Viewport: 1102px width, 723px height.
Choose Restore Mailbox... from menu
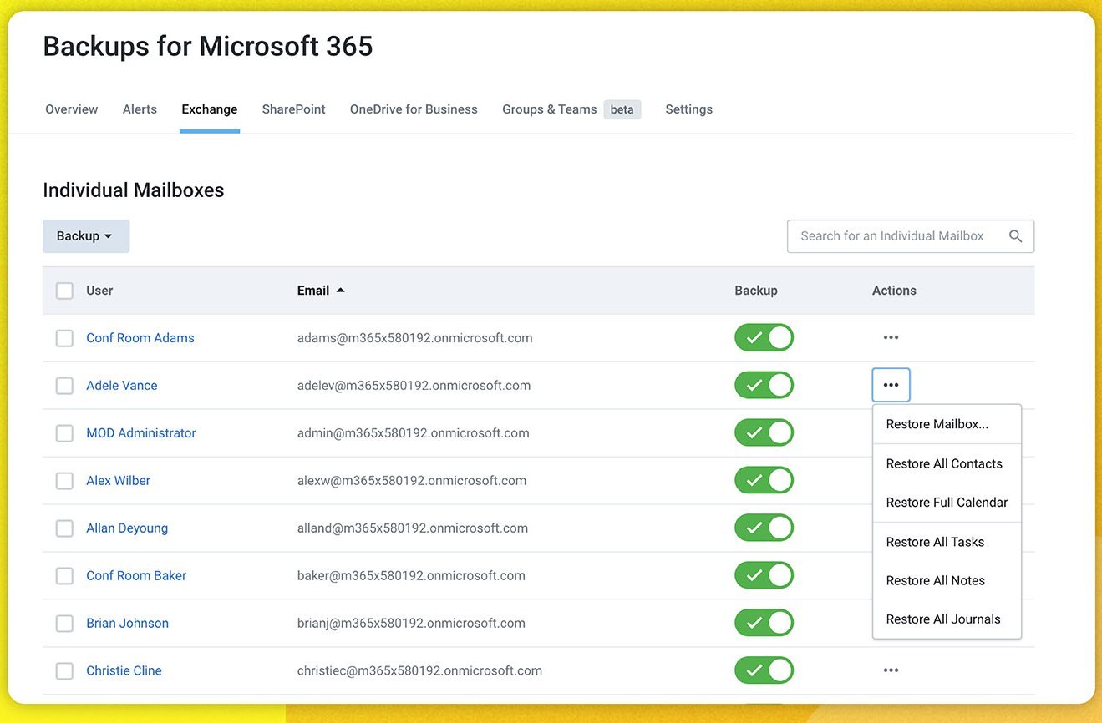(947, 424)
